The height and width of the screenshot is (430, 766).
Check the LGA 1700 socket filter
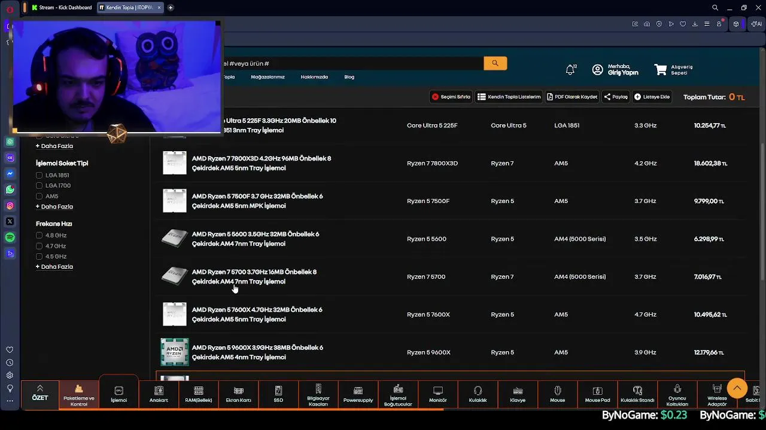[39, 186]
